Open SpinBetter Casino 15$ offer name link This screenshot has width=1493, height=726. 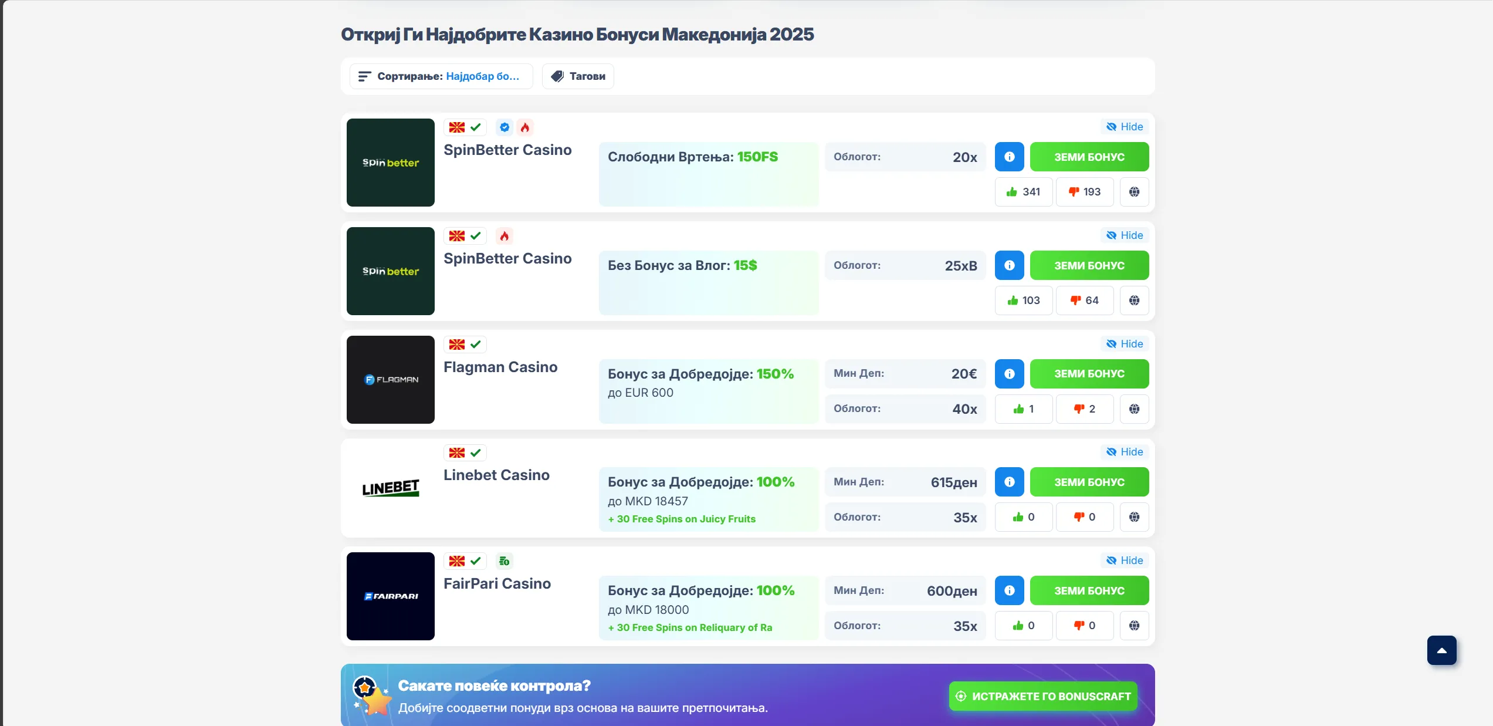(507, 258)
